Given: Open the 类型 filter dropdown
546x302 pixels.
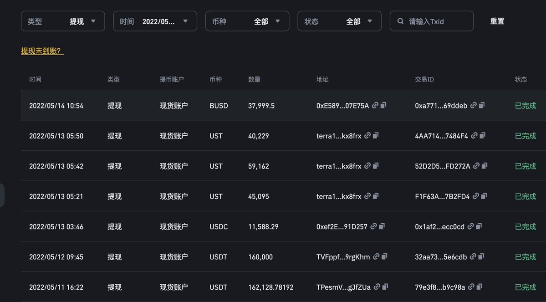Looking at the screenshot, I should 63,21.
